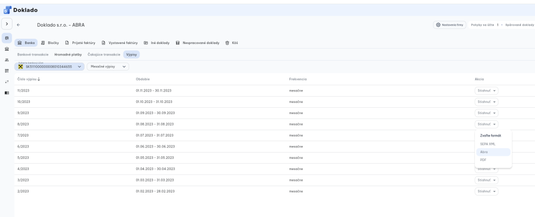The width and height of the screenshot is (535, 217).
Task: Click the Obdobie column header
Action: 143,79
